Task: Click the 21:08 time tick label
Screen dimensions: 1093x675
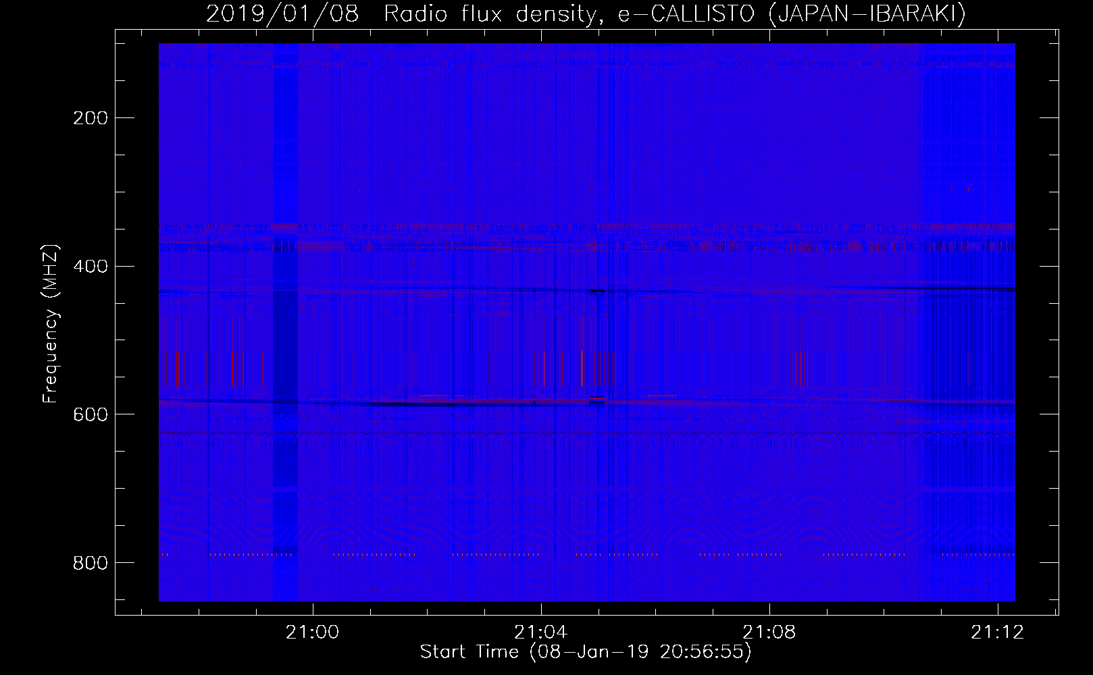Action: (x=769, y=632)
